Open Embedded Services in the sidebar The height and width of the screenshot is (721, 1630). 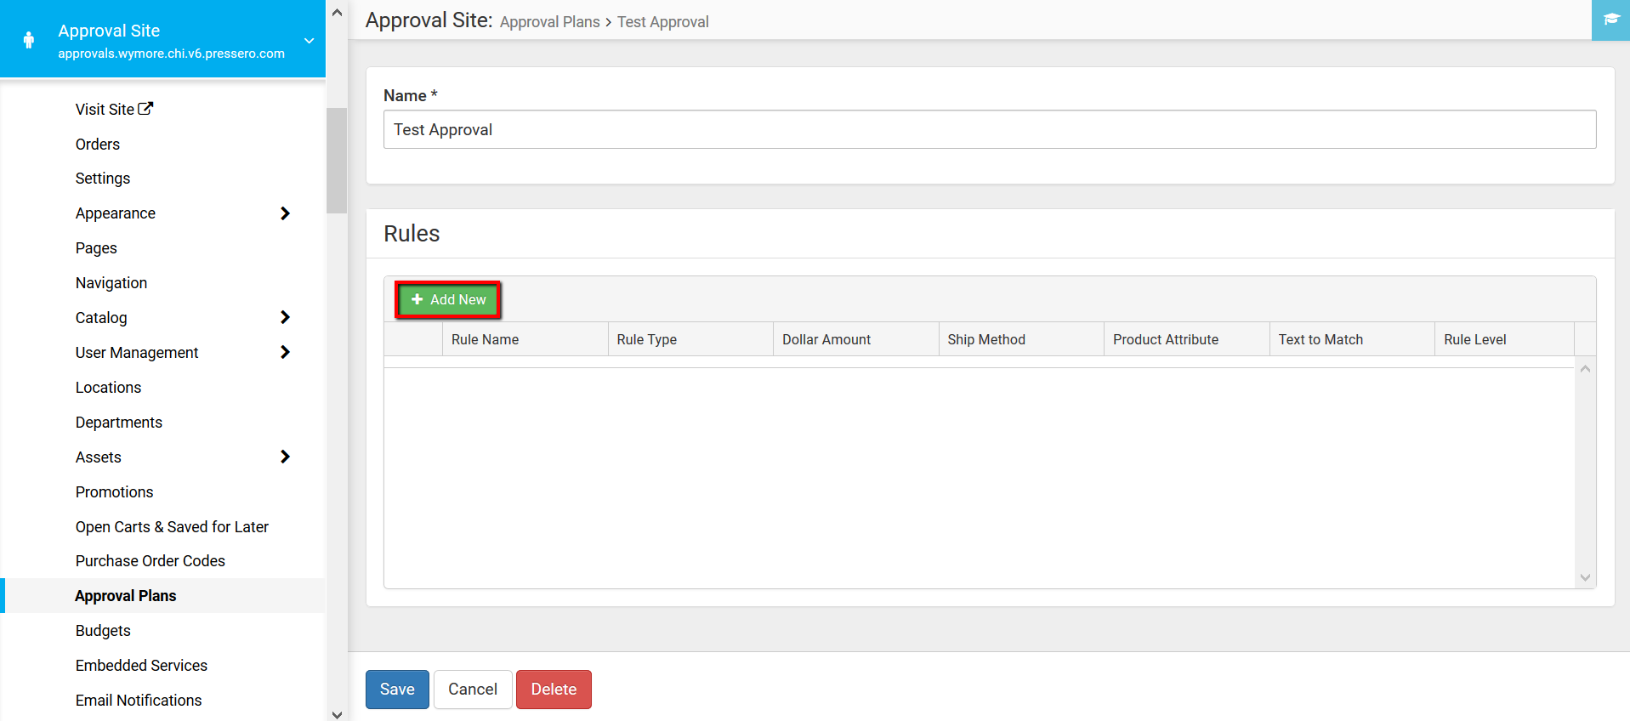pyautogui.click(x=141, y=666)
